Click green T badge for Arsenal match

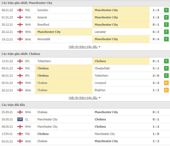tap(166, 17)
